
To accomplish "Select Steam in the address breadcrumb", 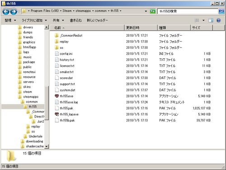I will 67,11.
